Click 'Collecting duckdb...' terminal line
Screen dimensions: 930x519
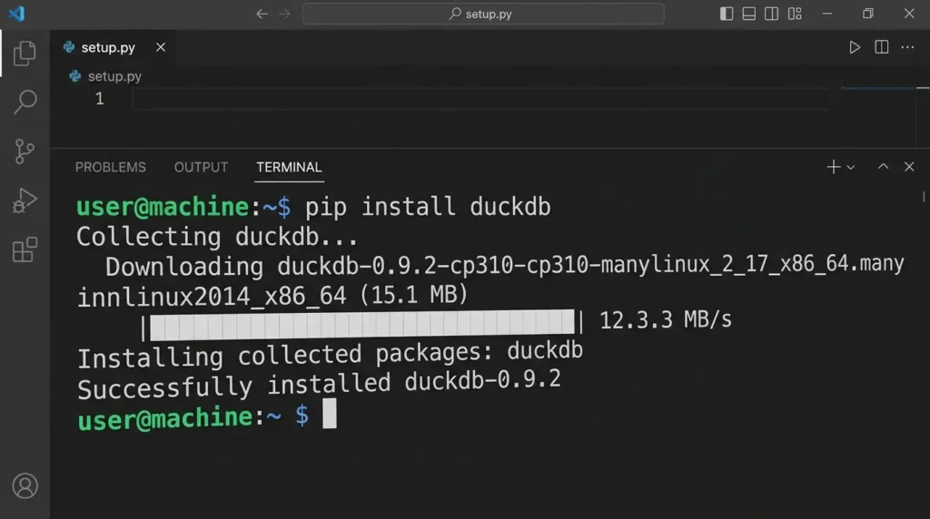point(217,237)
